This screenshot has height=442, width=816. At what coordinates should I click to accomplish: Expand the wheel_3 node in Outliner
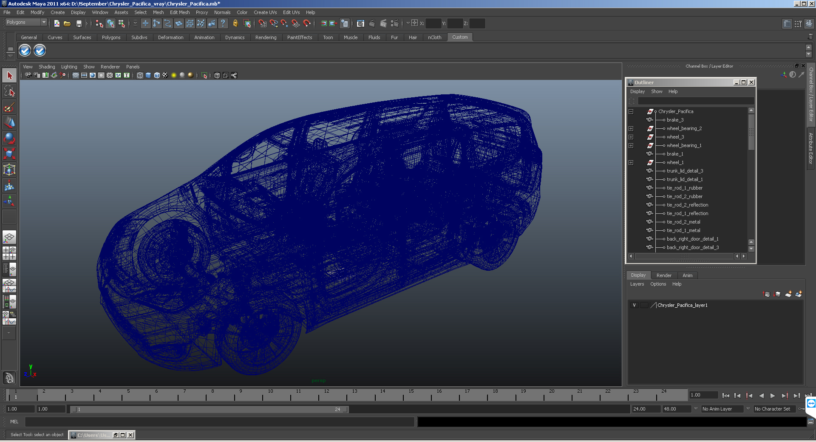631,137
